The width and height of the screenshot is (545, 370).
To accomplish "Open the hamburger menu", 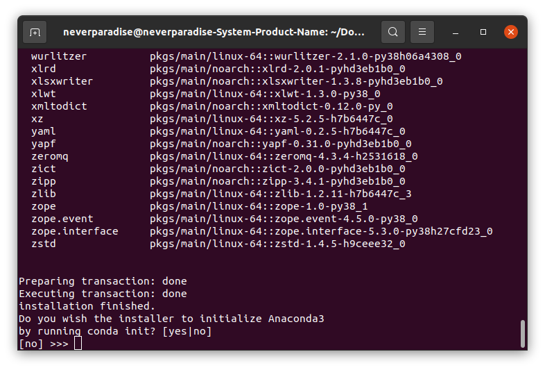I will [x=422, y=32].
